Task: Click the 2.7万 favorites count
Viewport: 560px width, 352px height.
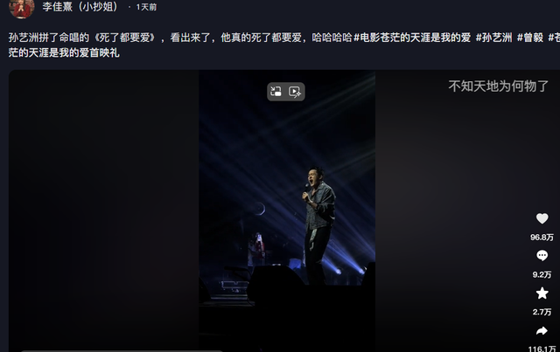Action: click(542, 312)
